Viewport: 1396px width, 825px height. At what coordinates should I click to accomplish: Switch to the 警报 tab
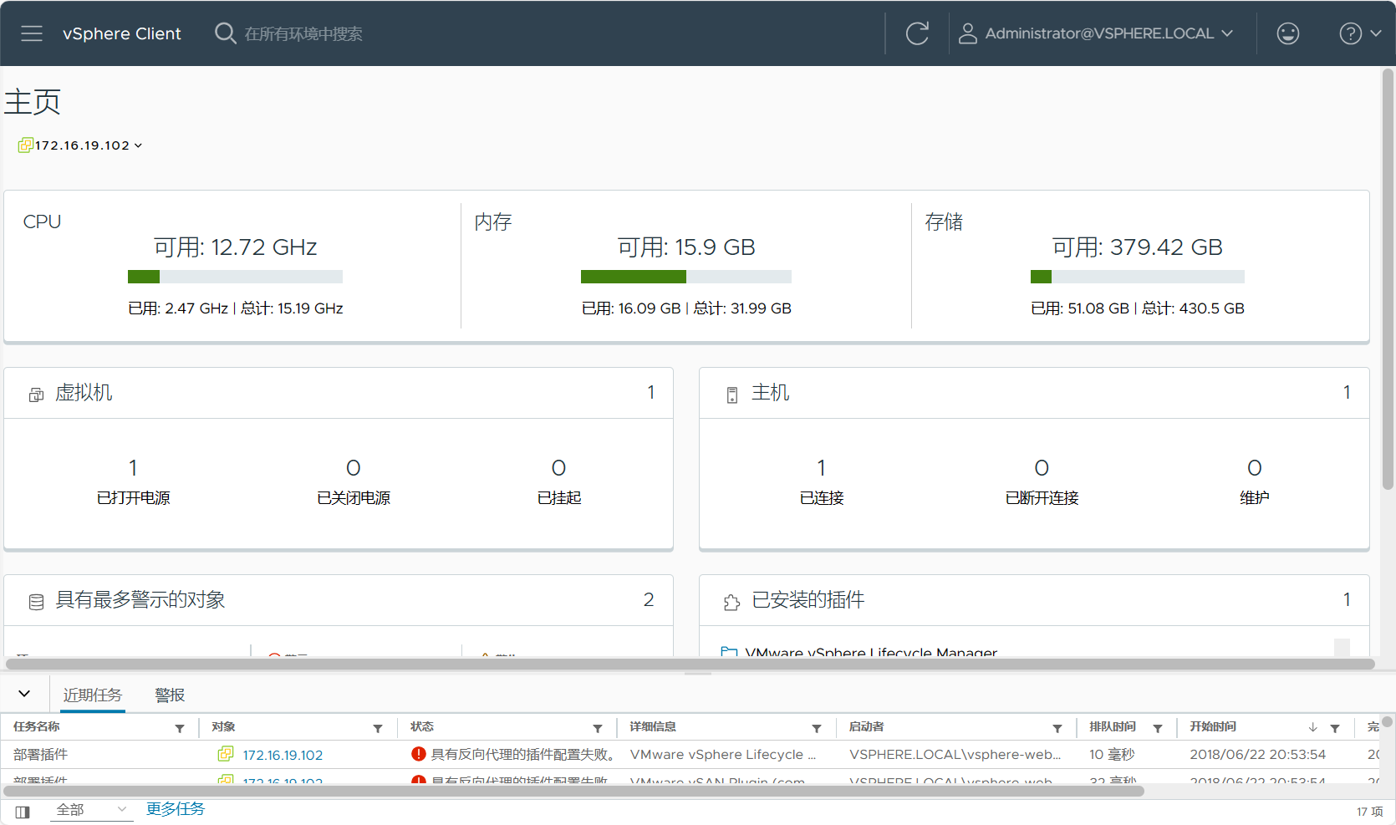(x=170, y=695)
